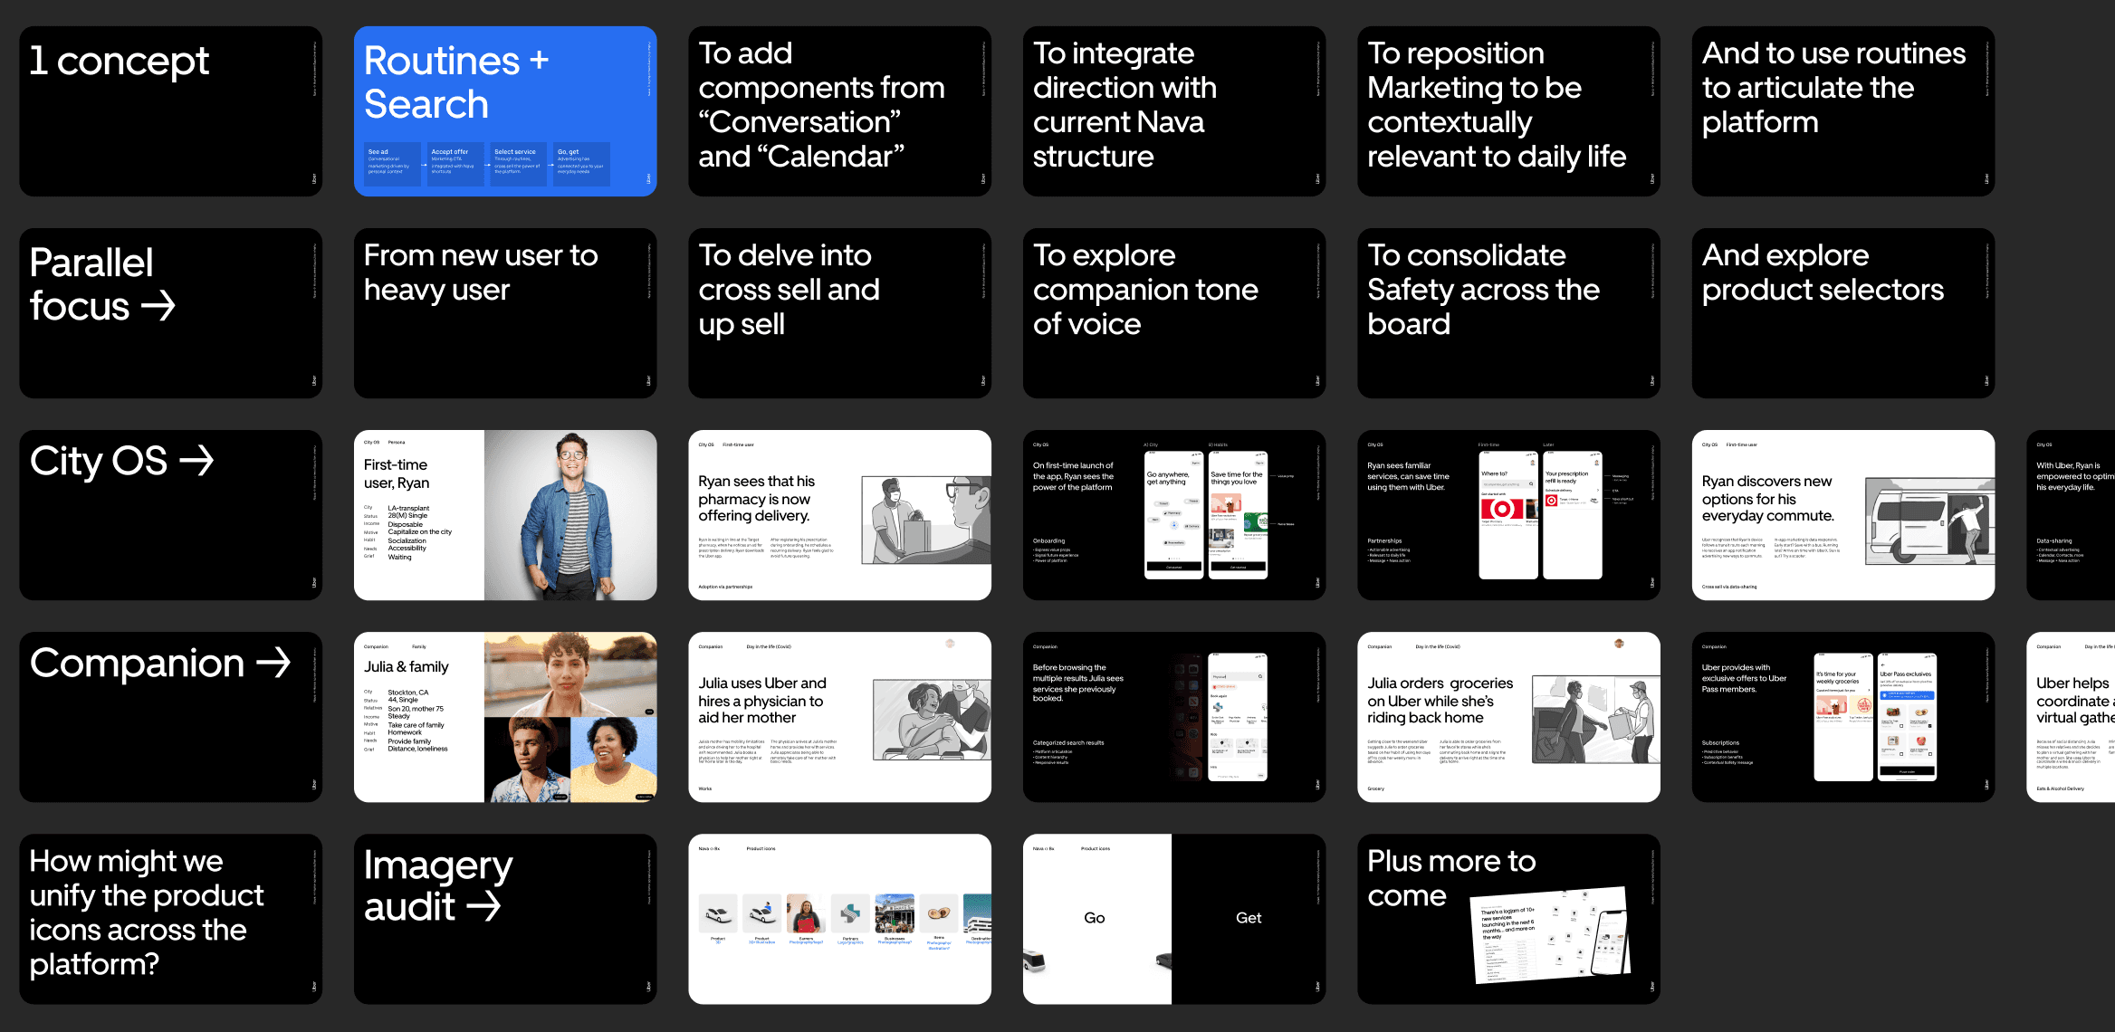Click the white 'Go' panel
Viewport: 2115px width, 1032px height.
tap(1097, 919)
